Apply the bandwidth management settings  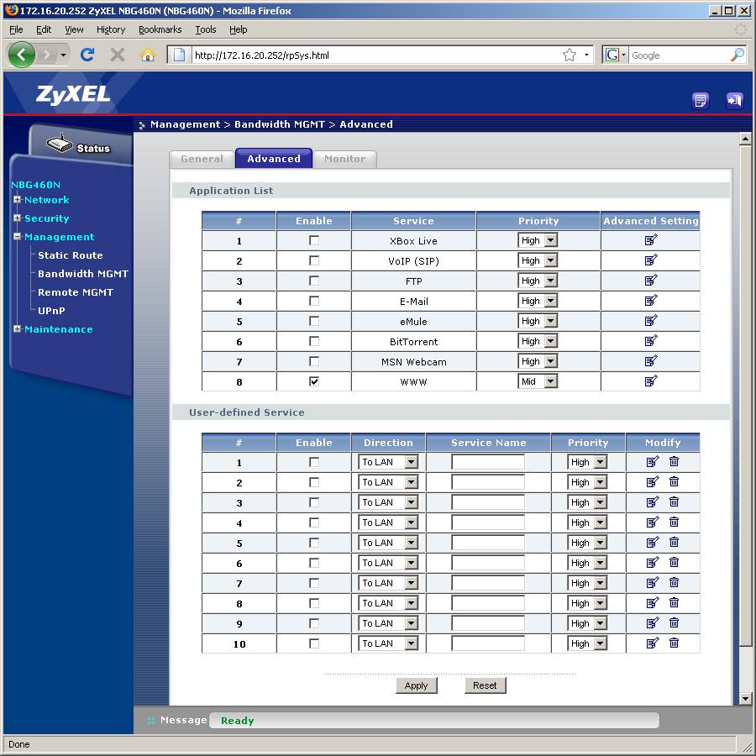click(416, 685)
